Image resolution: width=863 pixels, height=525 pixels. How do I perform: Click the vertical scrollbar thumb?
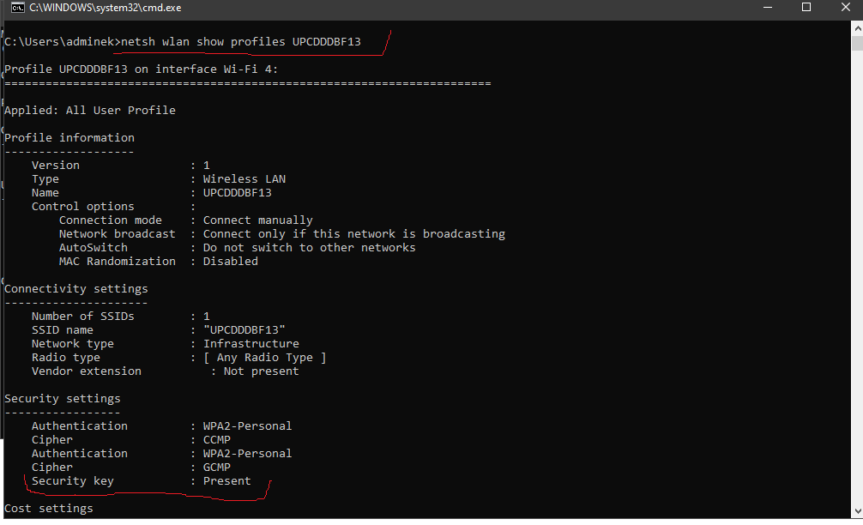(857, 43)
